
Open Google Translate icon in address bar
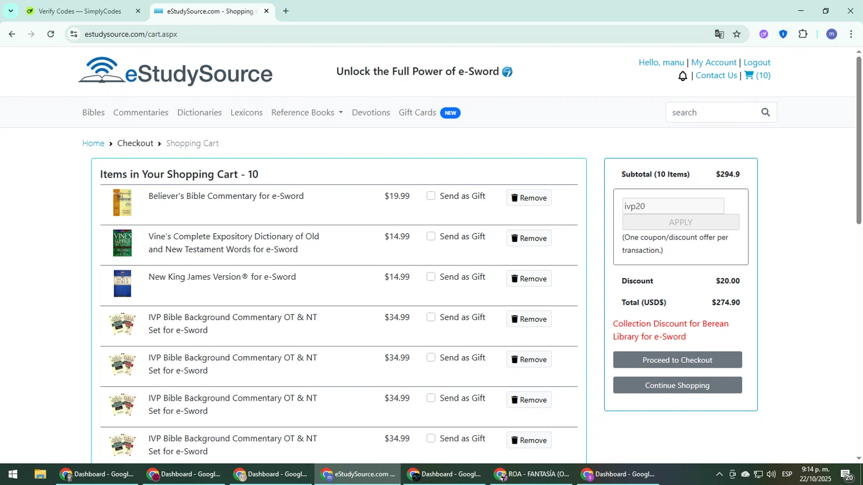coord(719,34)
